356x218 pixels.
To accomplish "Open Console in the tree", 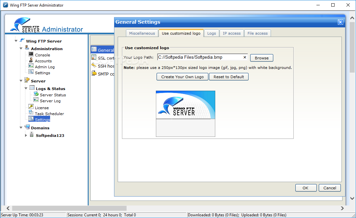I will 43,55.
